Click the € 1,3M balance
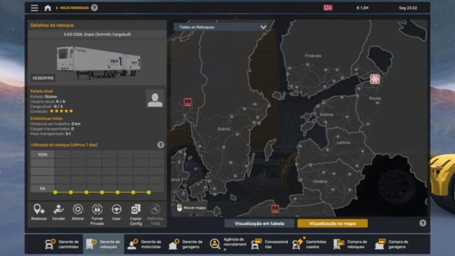The image size is (455, 256). click(362, 8)
